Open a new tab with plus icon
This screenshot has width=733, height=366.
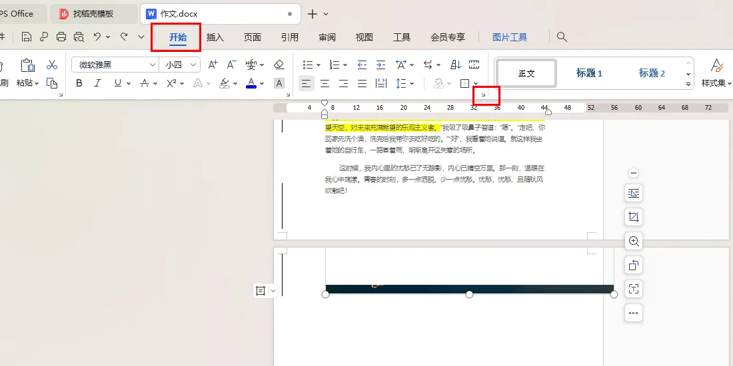(x=313, y=14)
